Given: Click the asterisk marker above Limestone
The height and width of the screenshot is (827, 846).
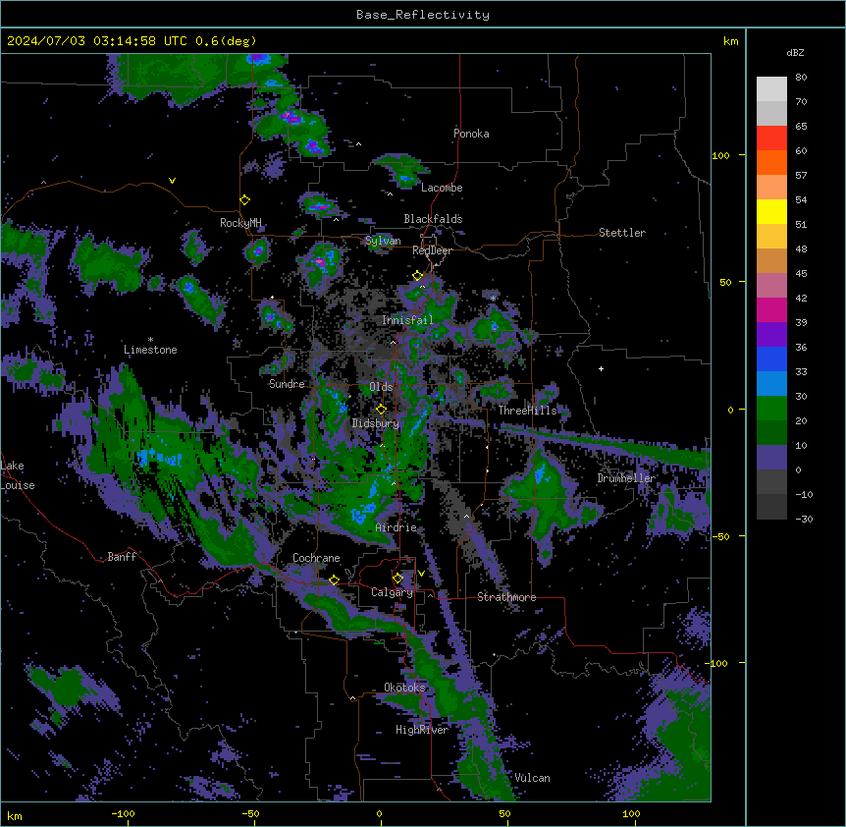Looking at the screenshot, I should point(150,340).
